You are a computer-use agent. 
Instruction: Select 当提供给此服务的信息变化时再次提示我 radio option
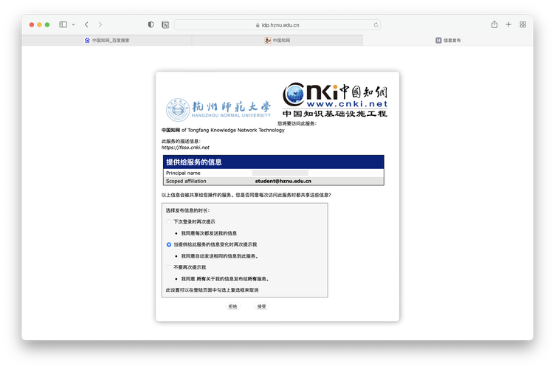169,244
